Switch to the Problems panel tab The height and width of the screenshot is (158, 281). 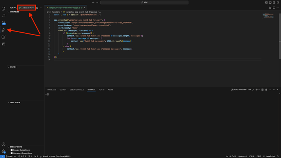pos(52,90)
